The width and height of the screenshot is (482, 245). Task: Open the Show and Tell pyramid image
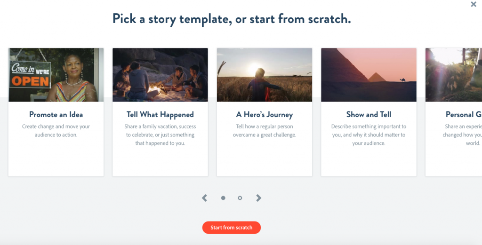click(369, 75)
